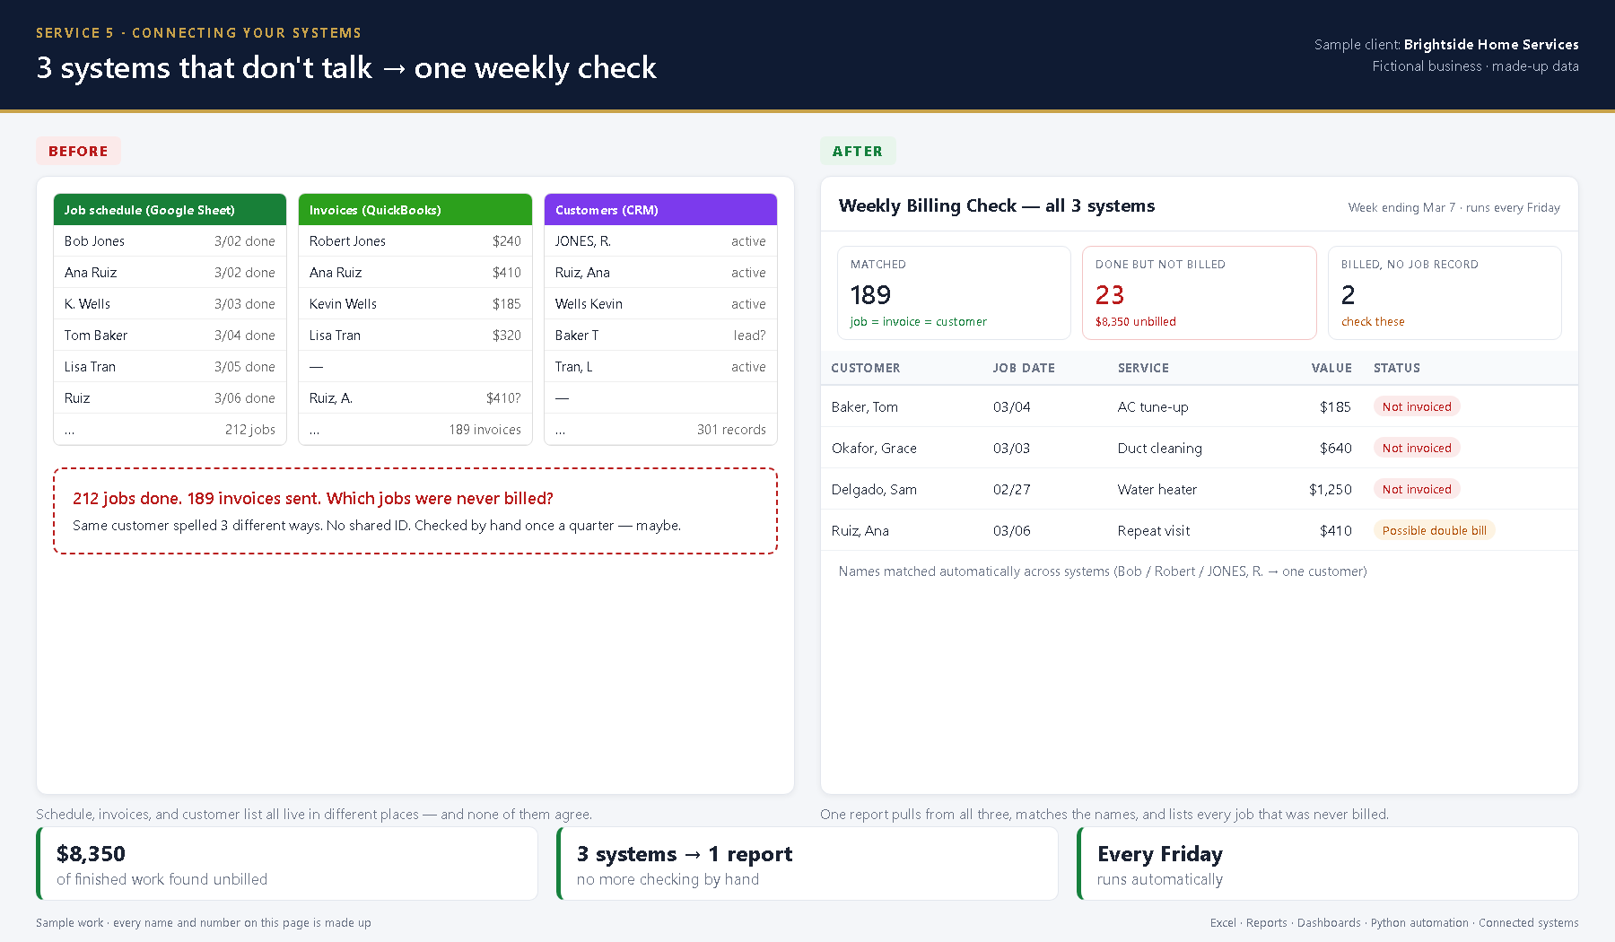Screen dimensions: 1615x942
Task: Click the BEFORE label badge
Action: [78, 151]
